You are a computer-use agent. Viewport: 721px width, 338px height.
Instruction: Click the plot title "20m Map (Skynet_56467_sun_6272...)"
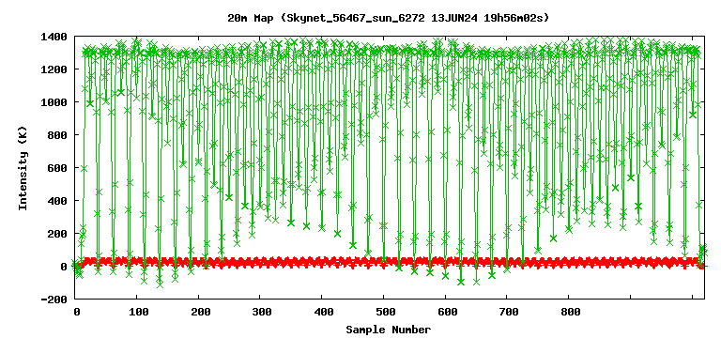point(389,18)
